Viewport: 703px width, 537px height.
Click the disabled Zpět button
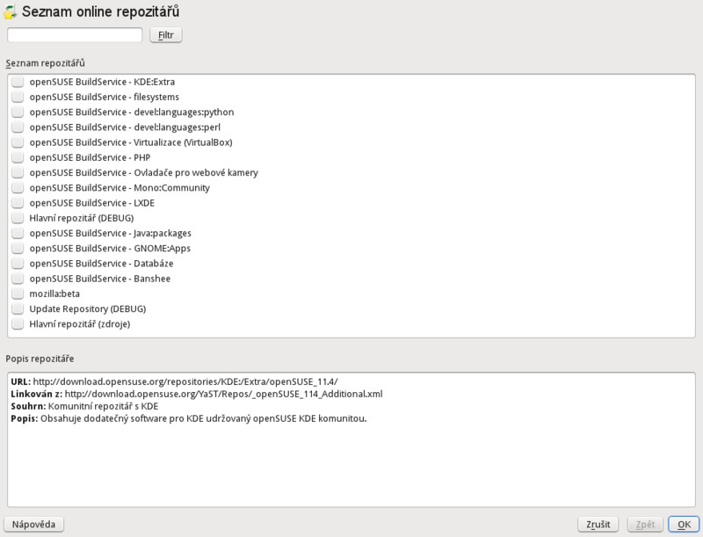[645, 525]
